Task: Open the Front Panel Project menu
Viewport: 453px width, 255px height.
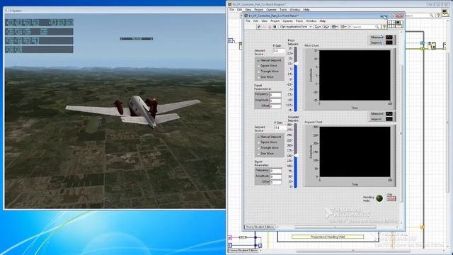Action: pos(275,21)
